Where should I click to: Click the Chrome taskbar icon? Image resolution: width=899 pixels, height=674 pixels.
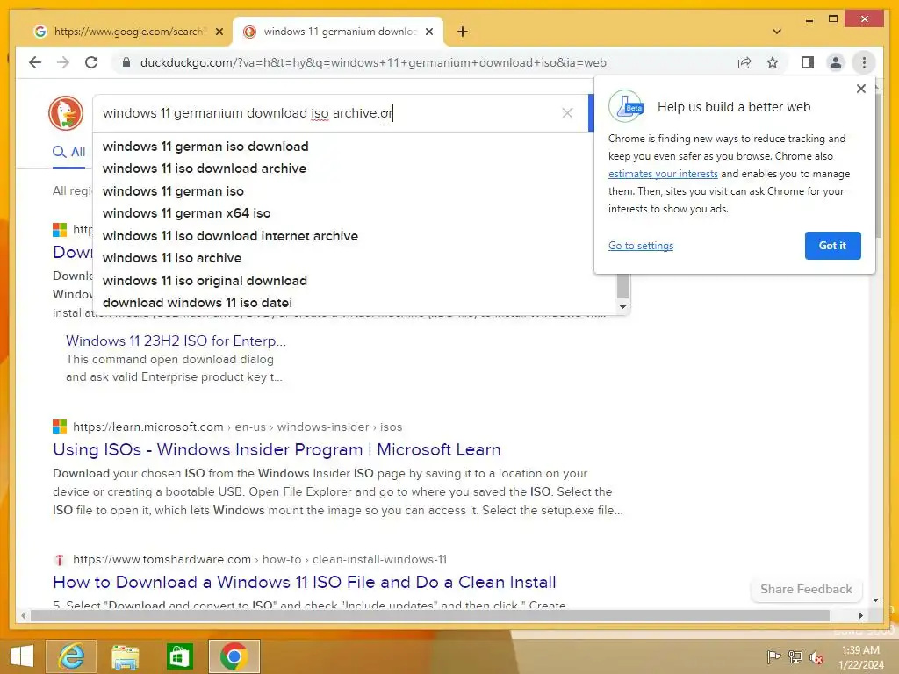tap(234, 656)
